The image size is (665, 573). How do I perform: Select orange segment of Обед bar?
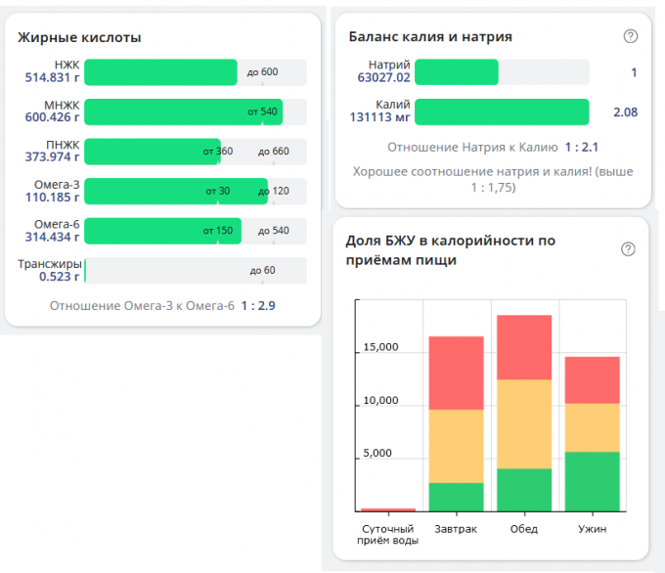tap(524, 423)
